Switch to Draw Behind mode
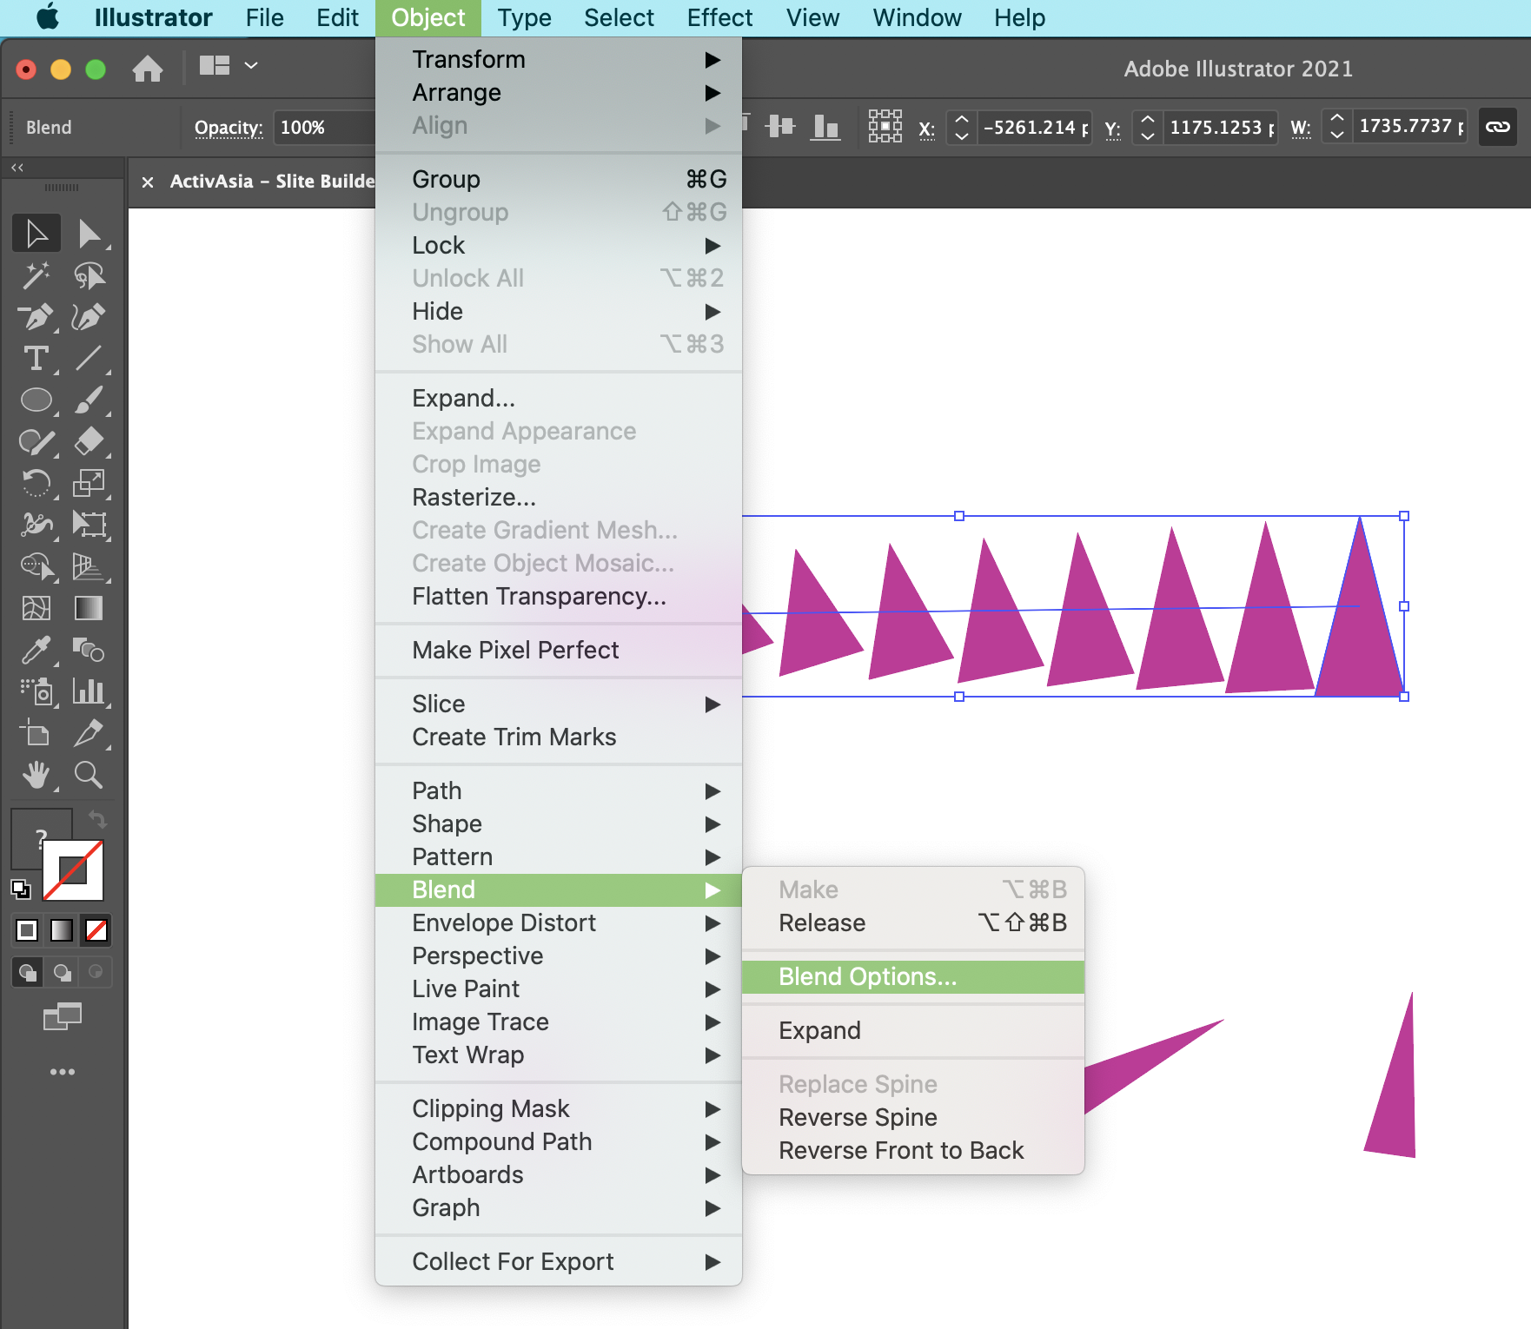 (62, 972)
